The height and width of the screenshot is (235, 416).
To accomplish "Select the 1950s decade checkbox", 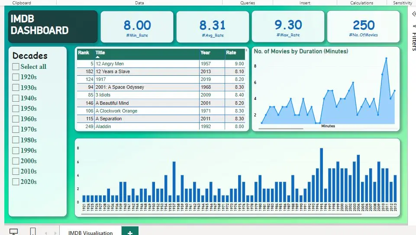I will [x=16, y=109].
